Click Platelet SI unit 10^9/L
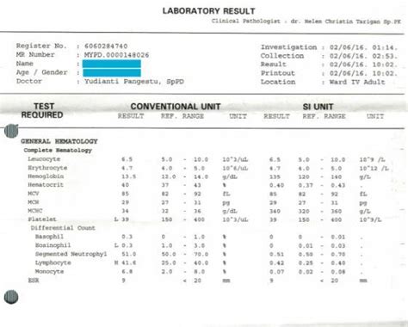The image size is (408, 327). tap(370, 219)
